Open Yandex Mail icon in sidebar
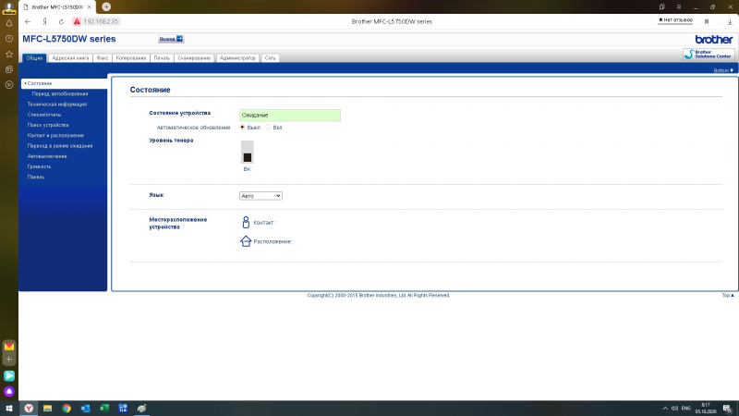 (9, 346)
